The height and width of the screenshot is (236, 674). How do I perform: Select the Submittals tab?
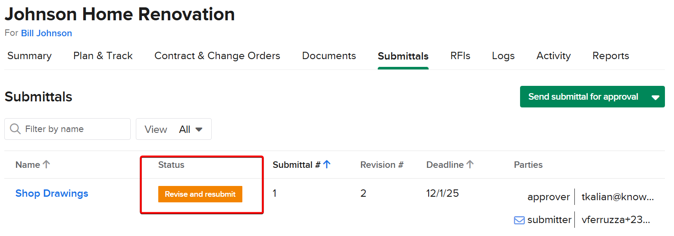click(403, 56)
